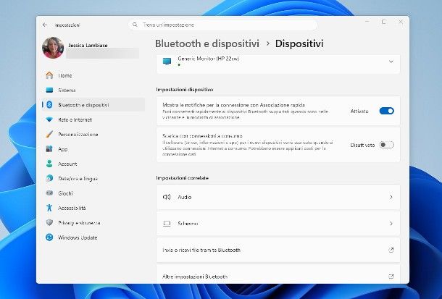The height and width of the screenshot is (299, 442).
Task: Open Privacy e sicurezza settings
Action: point(79,223)
